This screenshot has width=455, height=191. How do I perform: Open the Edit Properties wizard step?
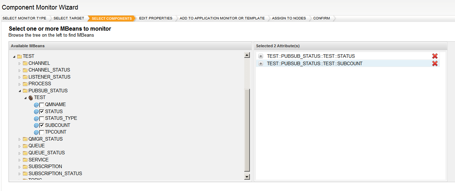tap(155, 18)
